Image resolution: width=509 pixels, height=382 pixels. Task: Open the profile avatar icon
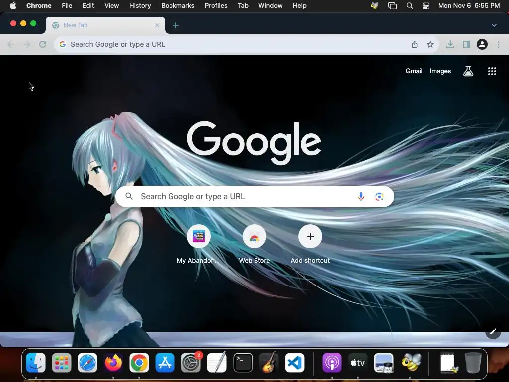[482, 44]
